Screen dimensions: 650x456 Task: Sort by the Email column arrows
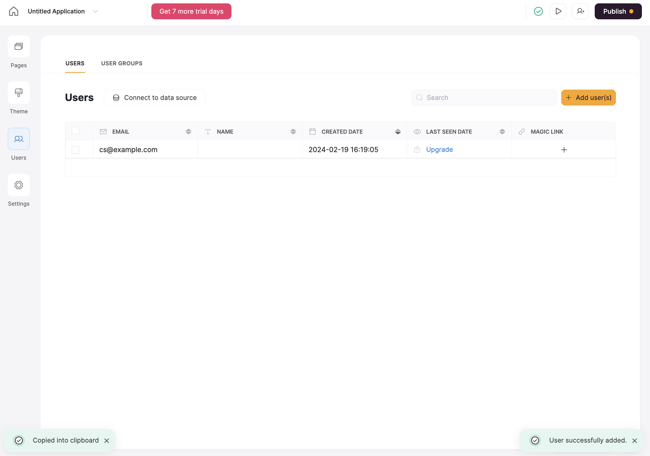pos(188,132)
